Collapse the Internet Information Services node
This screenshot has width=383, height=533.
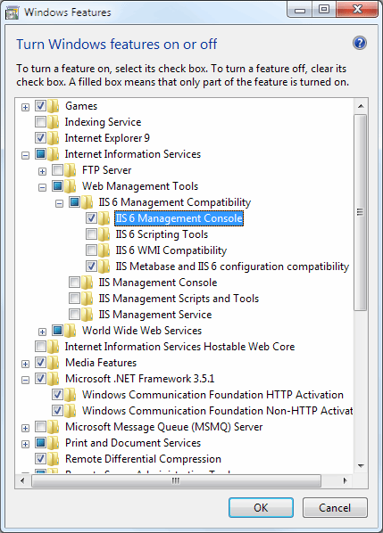pyautogui.click(x=25, y=155)
